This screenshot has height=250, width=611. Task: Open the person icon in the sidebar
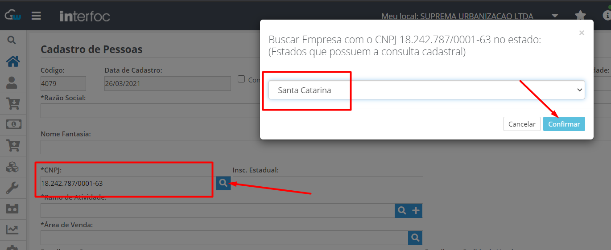coord(12,82)
